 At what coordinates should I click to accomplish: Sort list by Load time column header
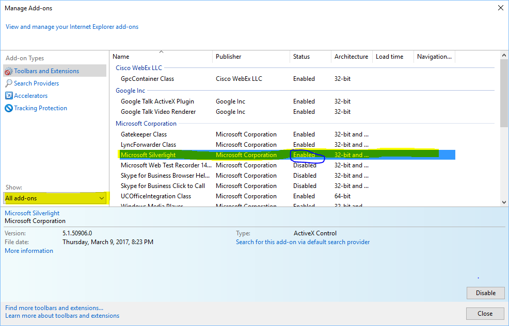click(393, 57)
